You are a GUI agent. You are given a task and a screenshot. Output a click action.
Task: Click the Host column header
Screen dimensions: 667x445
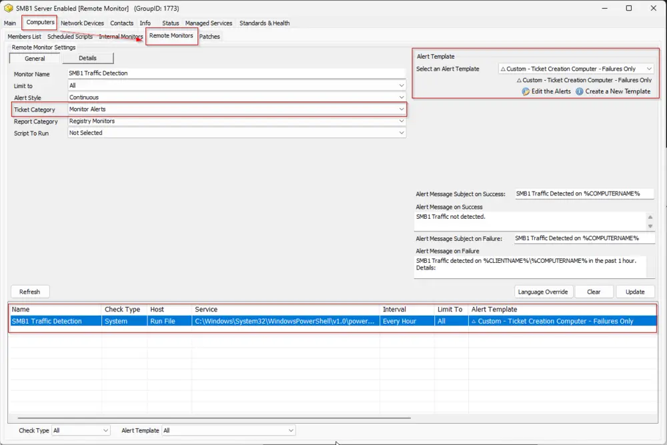point(169,310)
